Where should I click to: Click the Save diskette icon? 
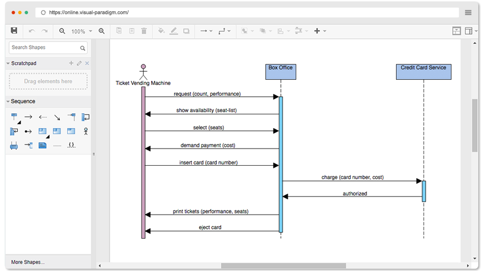(x=14, y=31)
